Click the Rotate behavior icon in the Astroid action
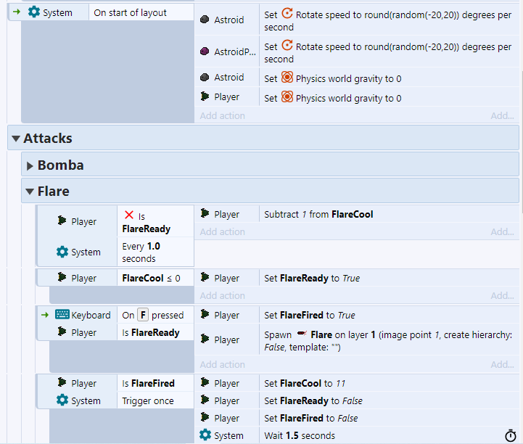The height and width of the screenshot is (444, 523). [287, 15]
